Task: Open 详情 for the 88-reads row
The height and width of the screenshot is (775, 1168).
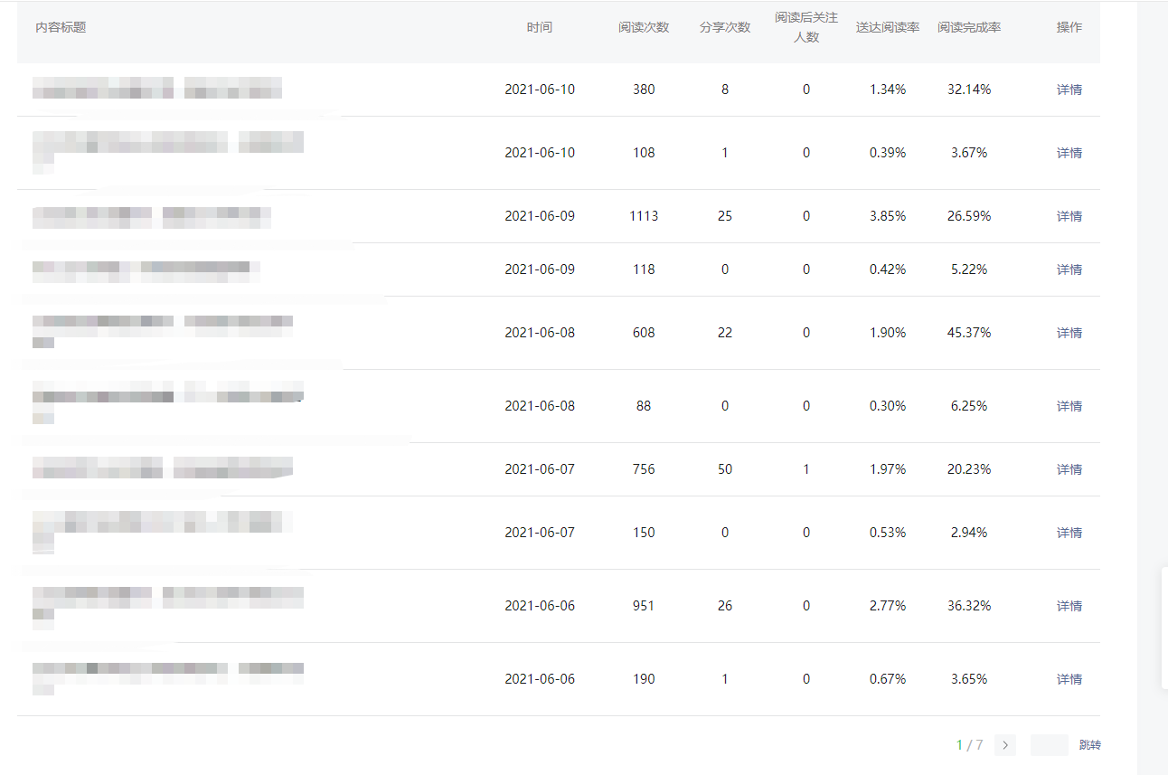Action: tap(1069, 406)
